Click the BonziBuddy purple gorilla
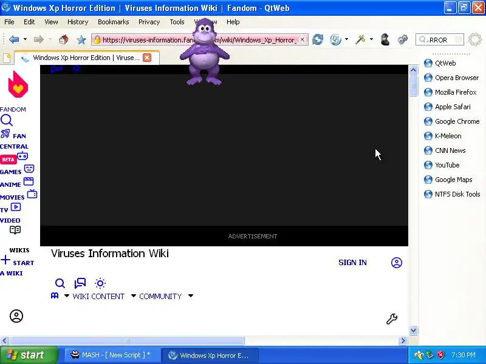The height and width of the screenshot is (364, 486). (x=205, y=53)
